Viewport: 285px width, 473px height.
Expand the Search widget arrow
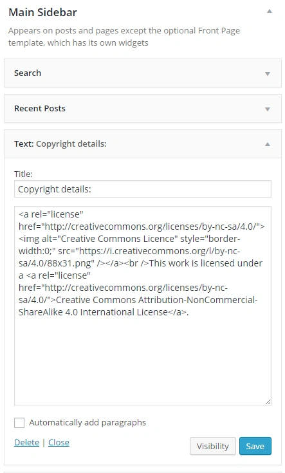coord(267,73)
